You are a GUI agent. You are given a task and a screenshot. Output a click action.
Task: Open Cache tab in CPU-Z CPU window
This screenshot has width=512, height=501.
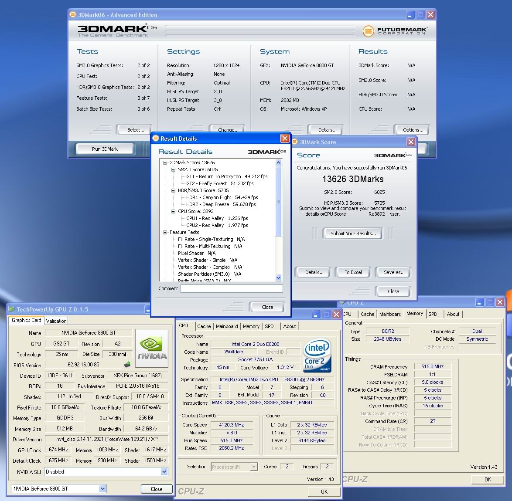point(204,326)
